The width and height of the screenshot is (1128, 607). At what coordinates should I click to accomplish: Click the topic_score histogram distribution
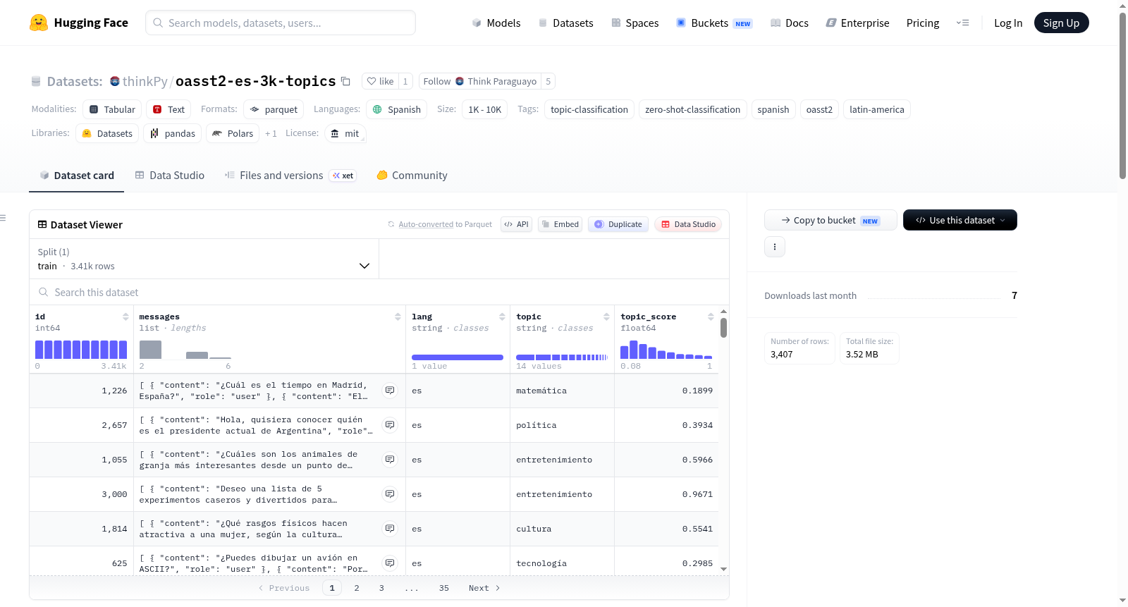point(666,349)
